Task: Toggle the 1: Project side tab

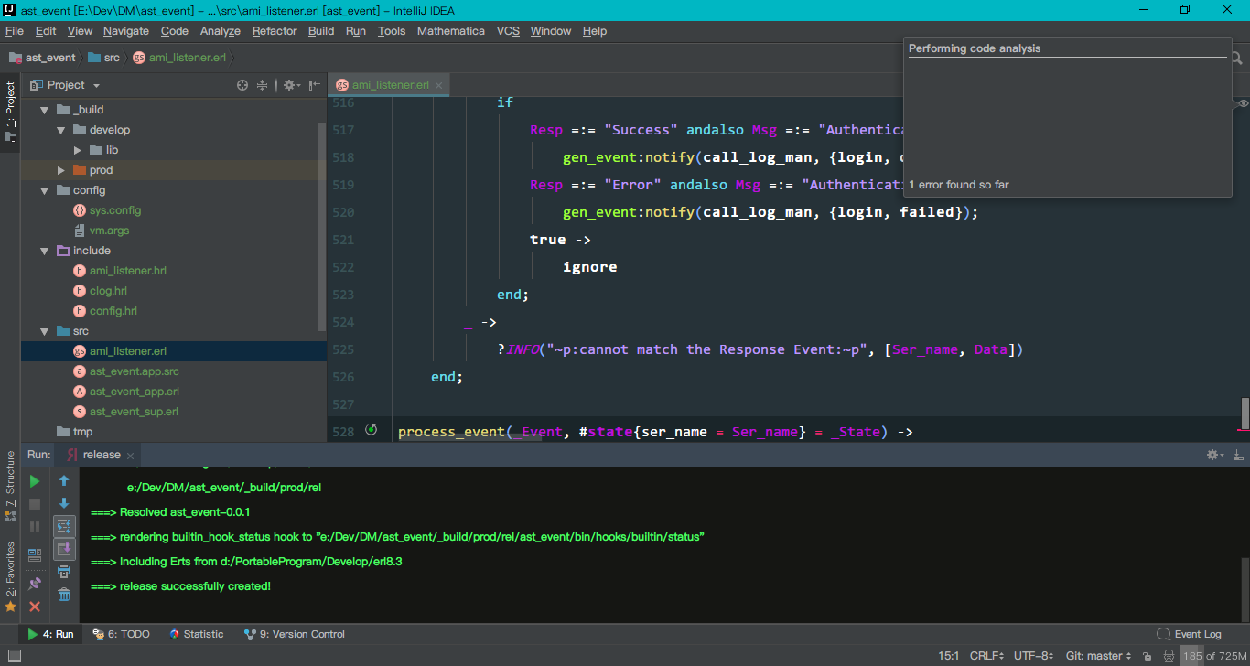Action: point(10,112)
